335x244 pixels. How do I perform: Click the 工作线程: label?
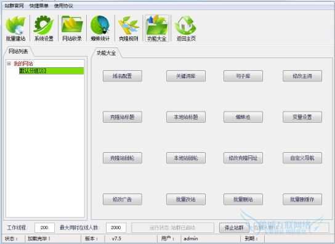[17, 228]
